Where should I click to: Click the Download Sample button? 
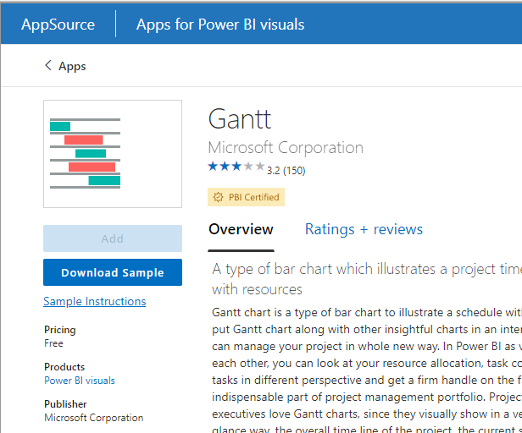(x=113, y=272)
